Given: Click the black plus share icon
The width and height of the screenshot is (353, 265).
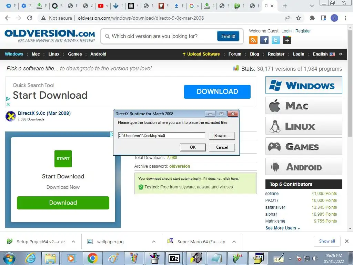Looking at the screenshot, I should pos(287,40).
